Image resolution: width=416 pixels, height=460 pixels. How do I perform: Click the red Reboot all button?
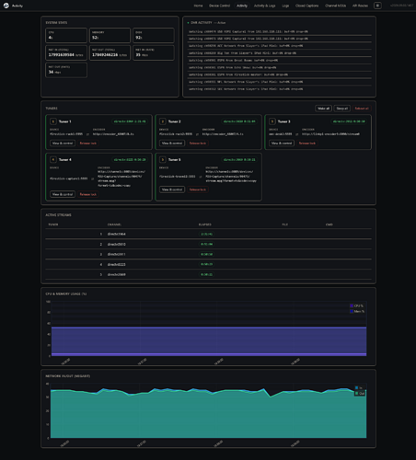tap(362, 109)
